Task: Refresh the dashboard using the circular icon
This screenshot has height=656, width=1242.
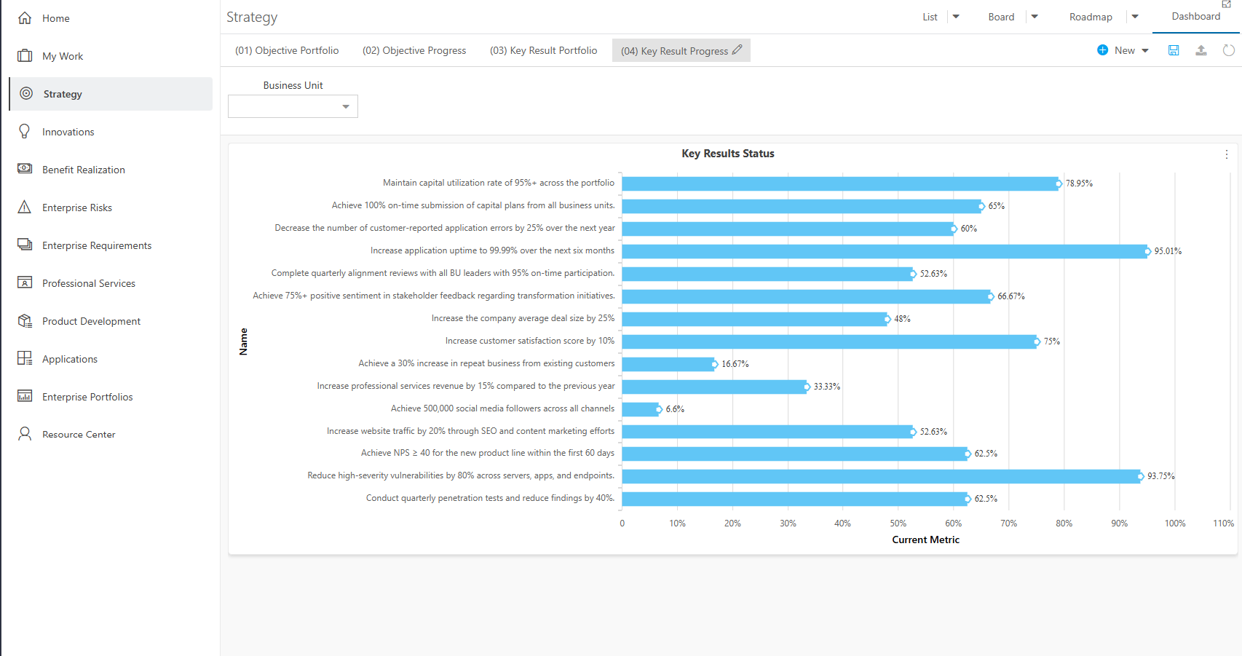Action: click(1229, 50)
